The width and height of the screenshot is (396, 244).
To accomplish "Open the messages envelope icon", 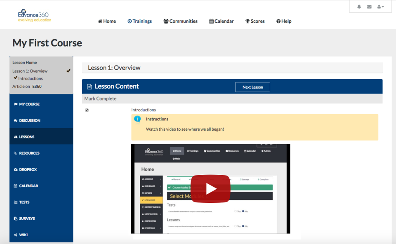I will point(369,7).
